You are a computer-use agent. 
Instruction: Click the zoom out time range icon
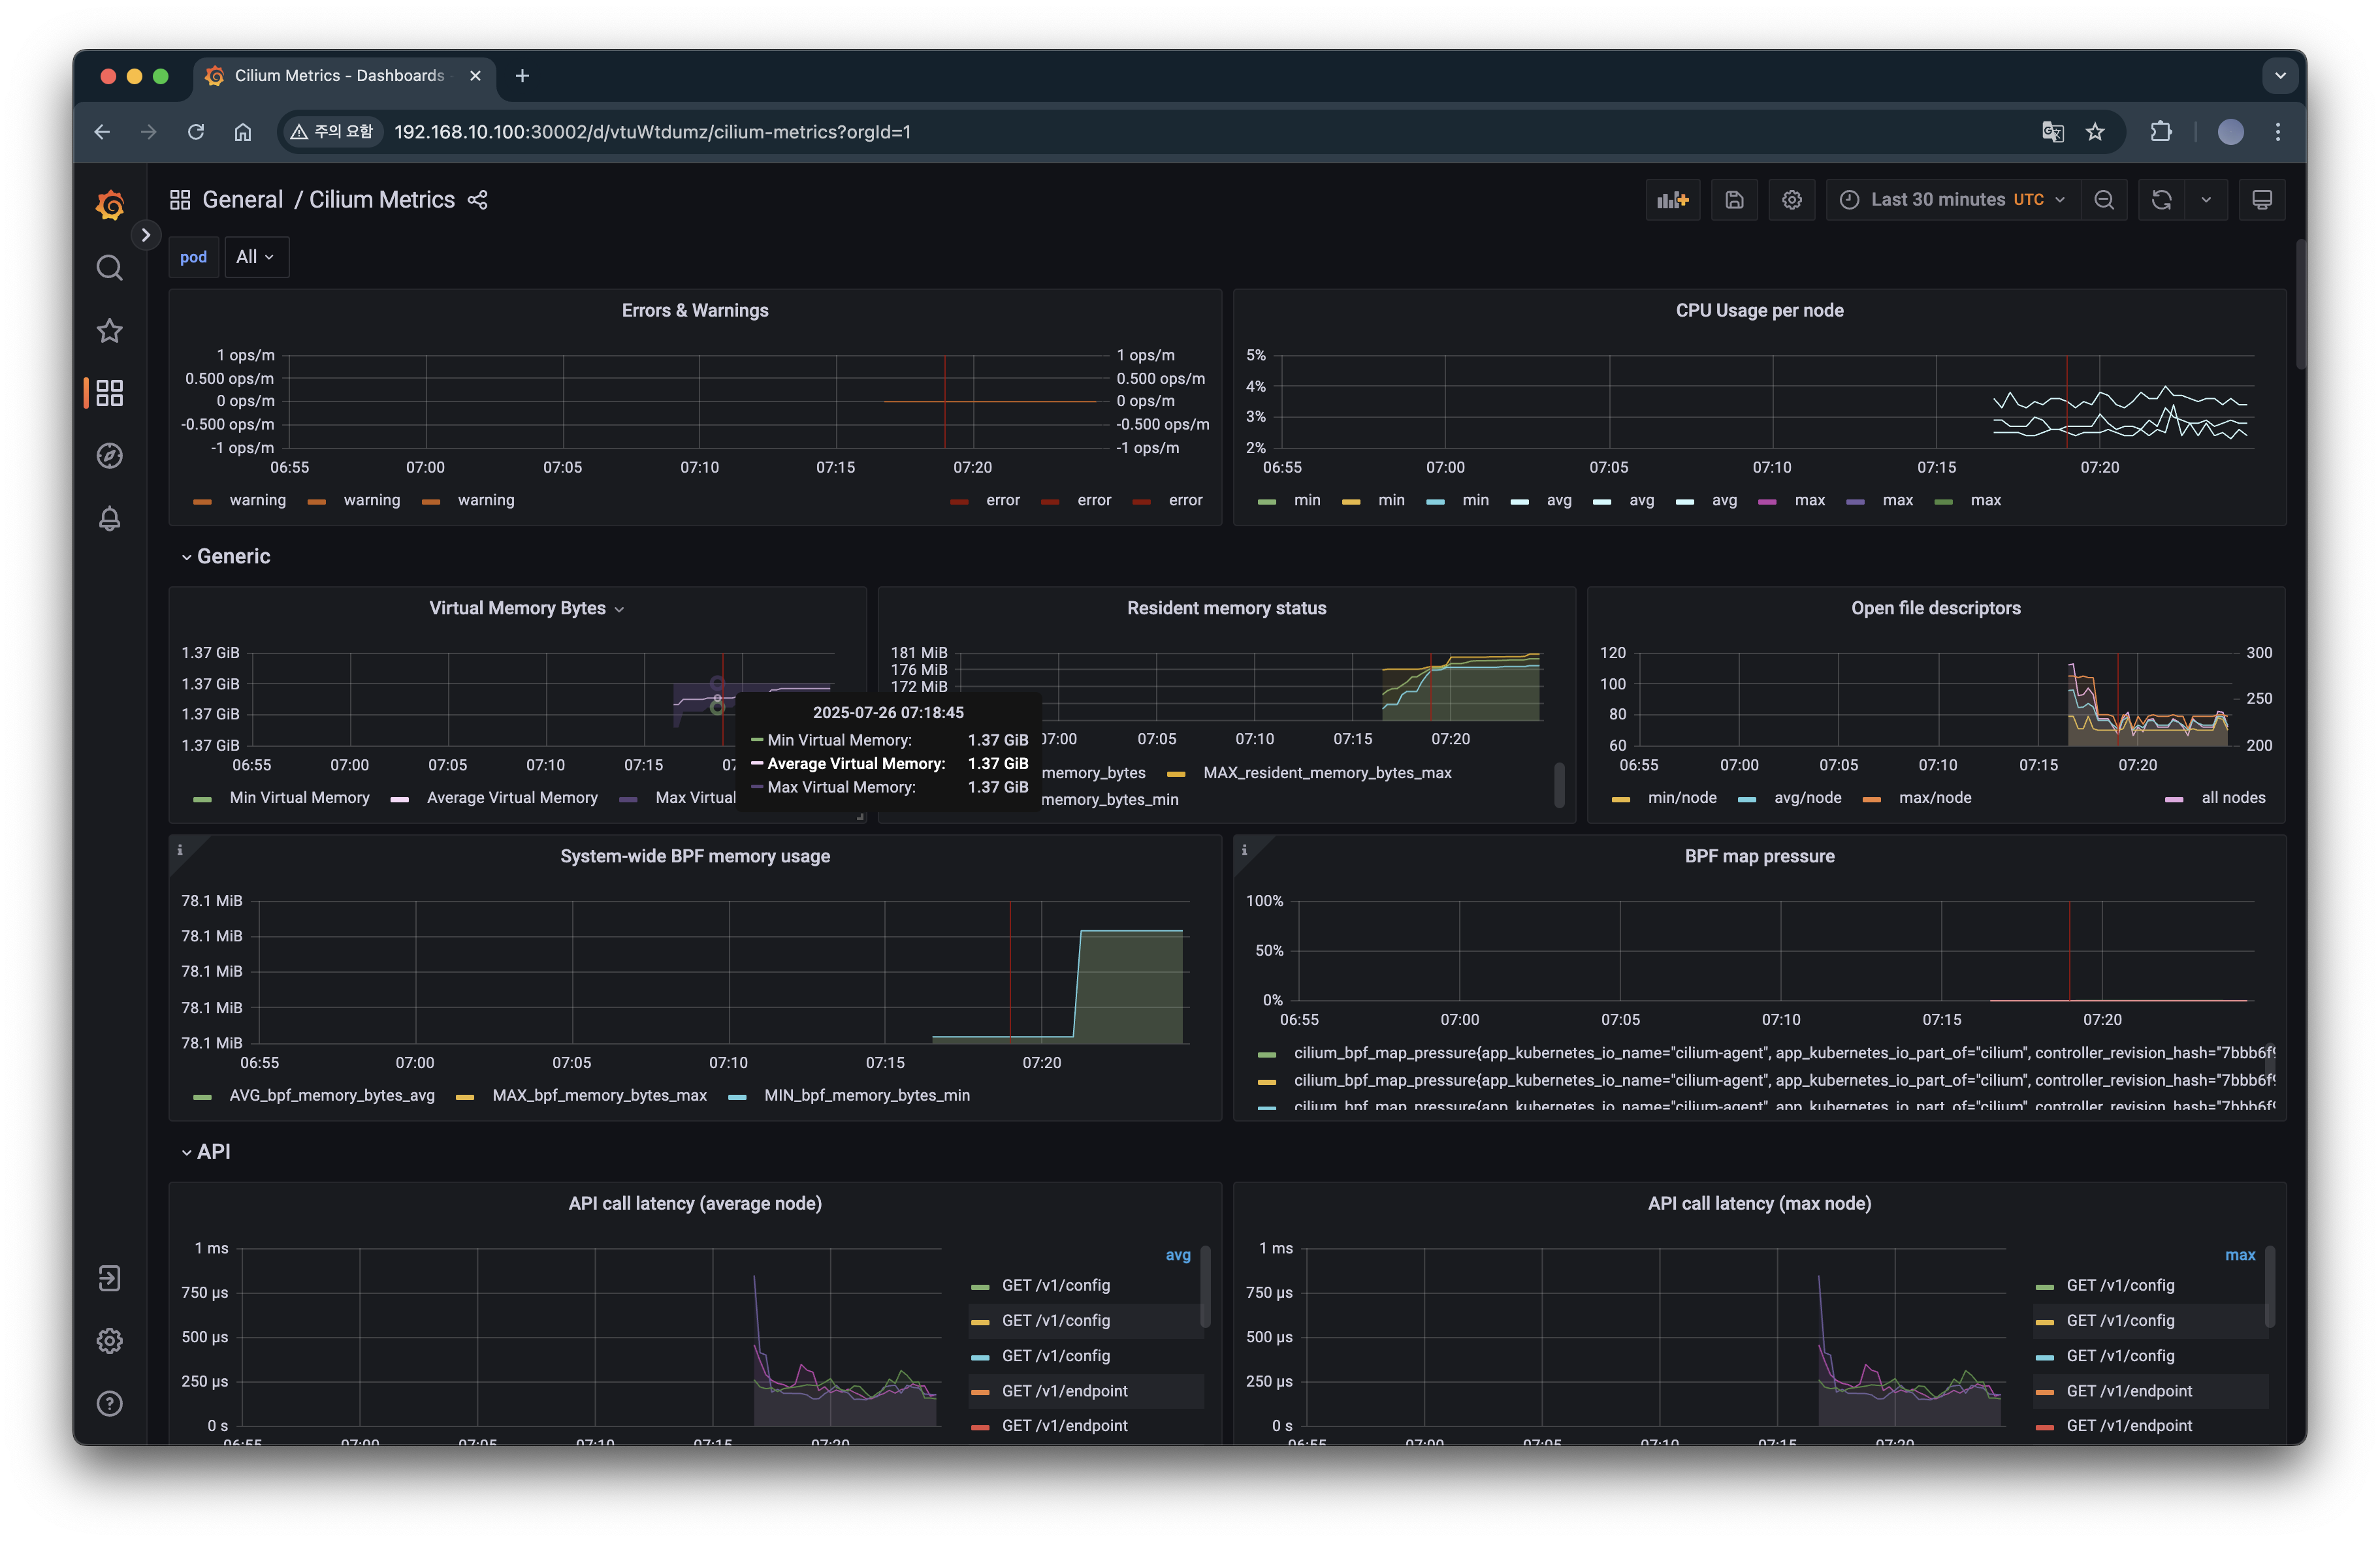point(2103,200)
